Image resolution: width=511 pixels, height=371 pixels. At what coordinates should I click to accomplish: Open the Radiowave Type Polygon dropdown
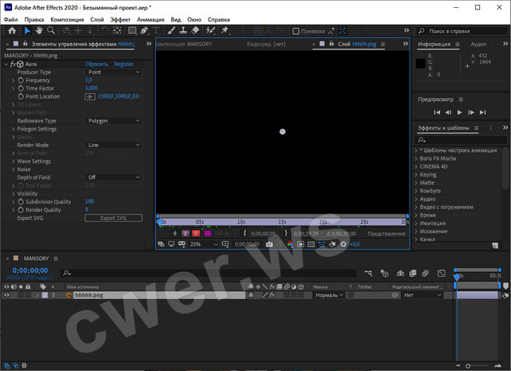tap(113, 121)
